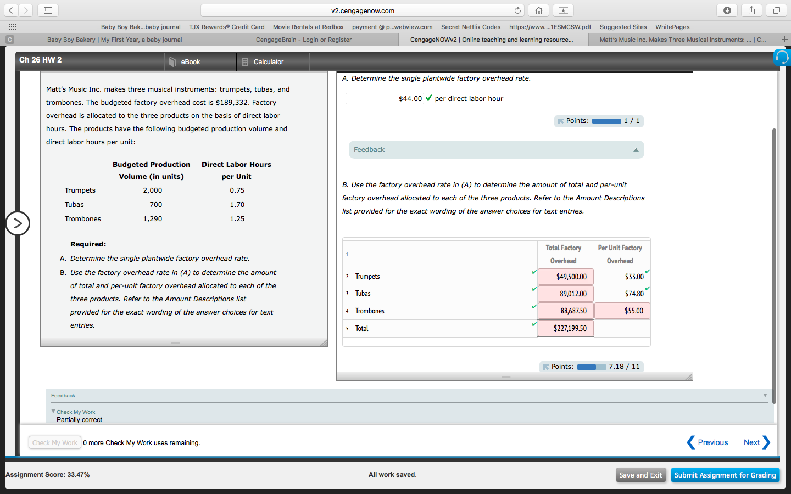
Task: Edit Tubas total overhead 89,012.00 cell
Action: (566, 294)
